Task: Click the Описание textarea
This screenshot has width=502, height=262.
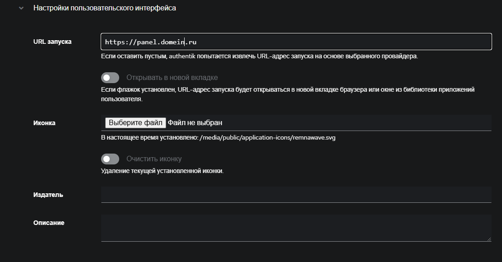Action: pyautogui.click(x=297, y=228)
